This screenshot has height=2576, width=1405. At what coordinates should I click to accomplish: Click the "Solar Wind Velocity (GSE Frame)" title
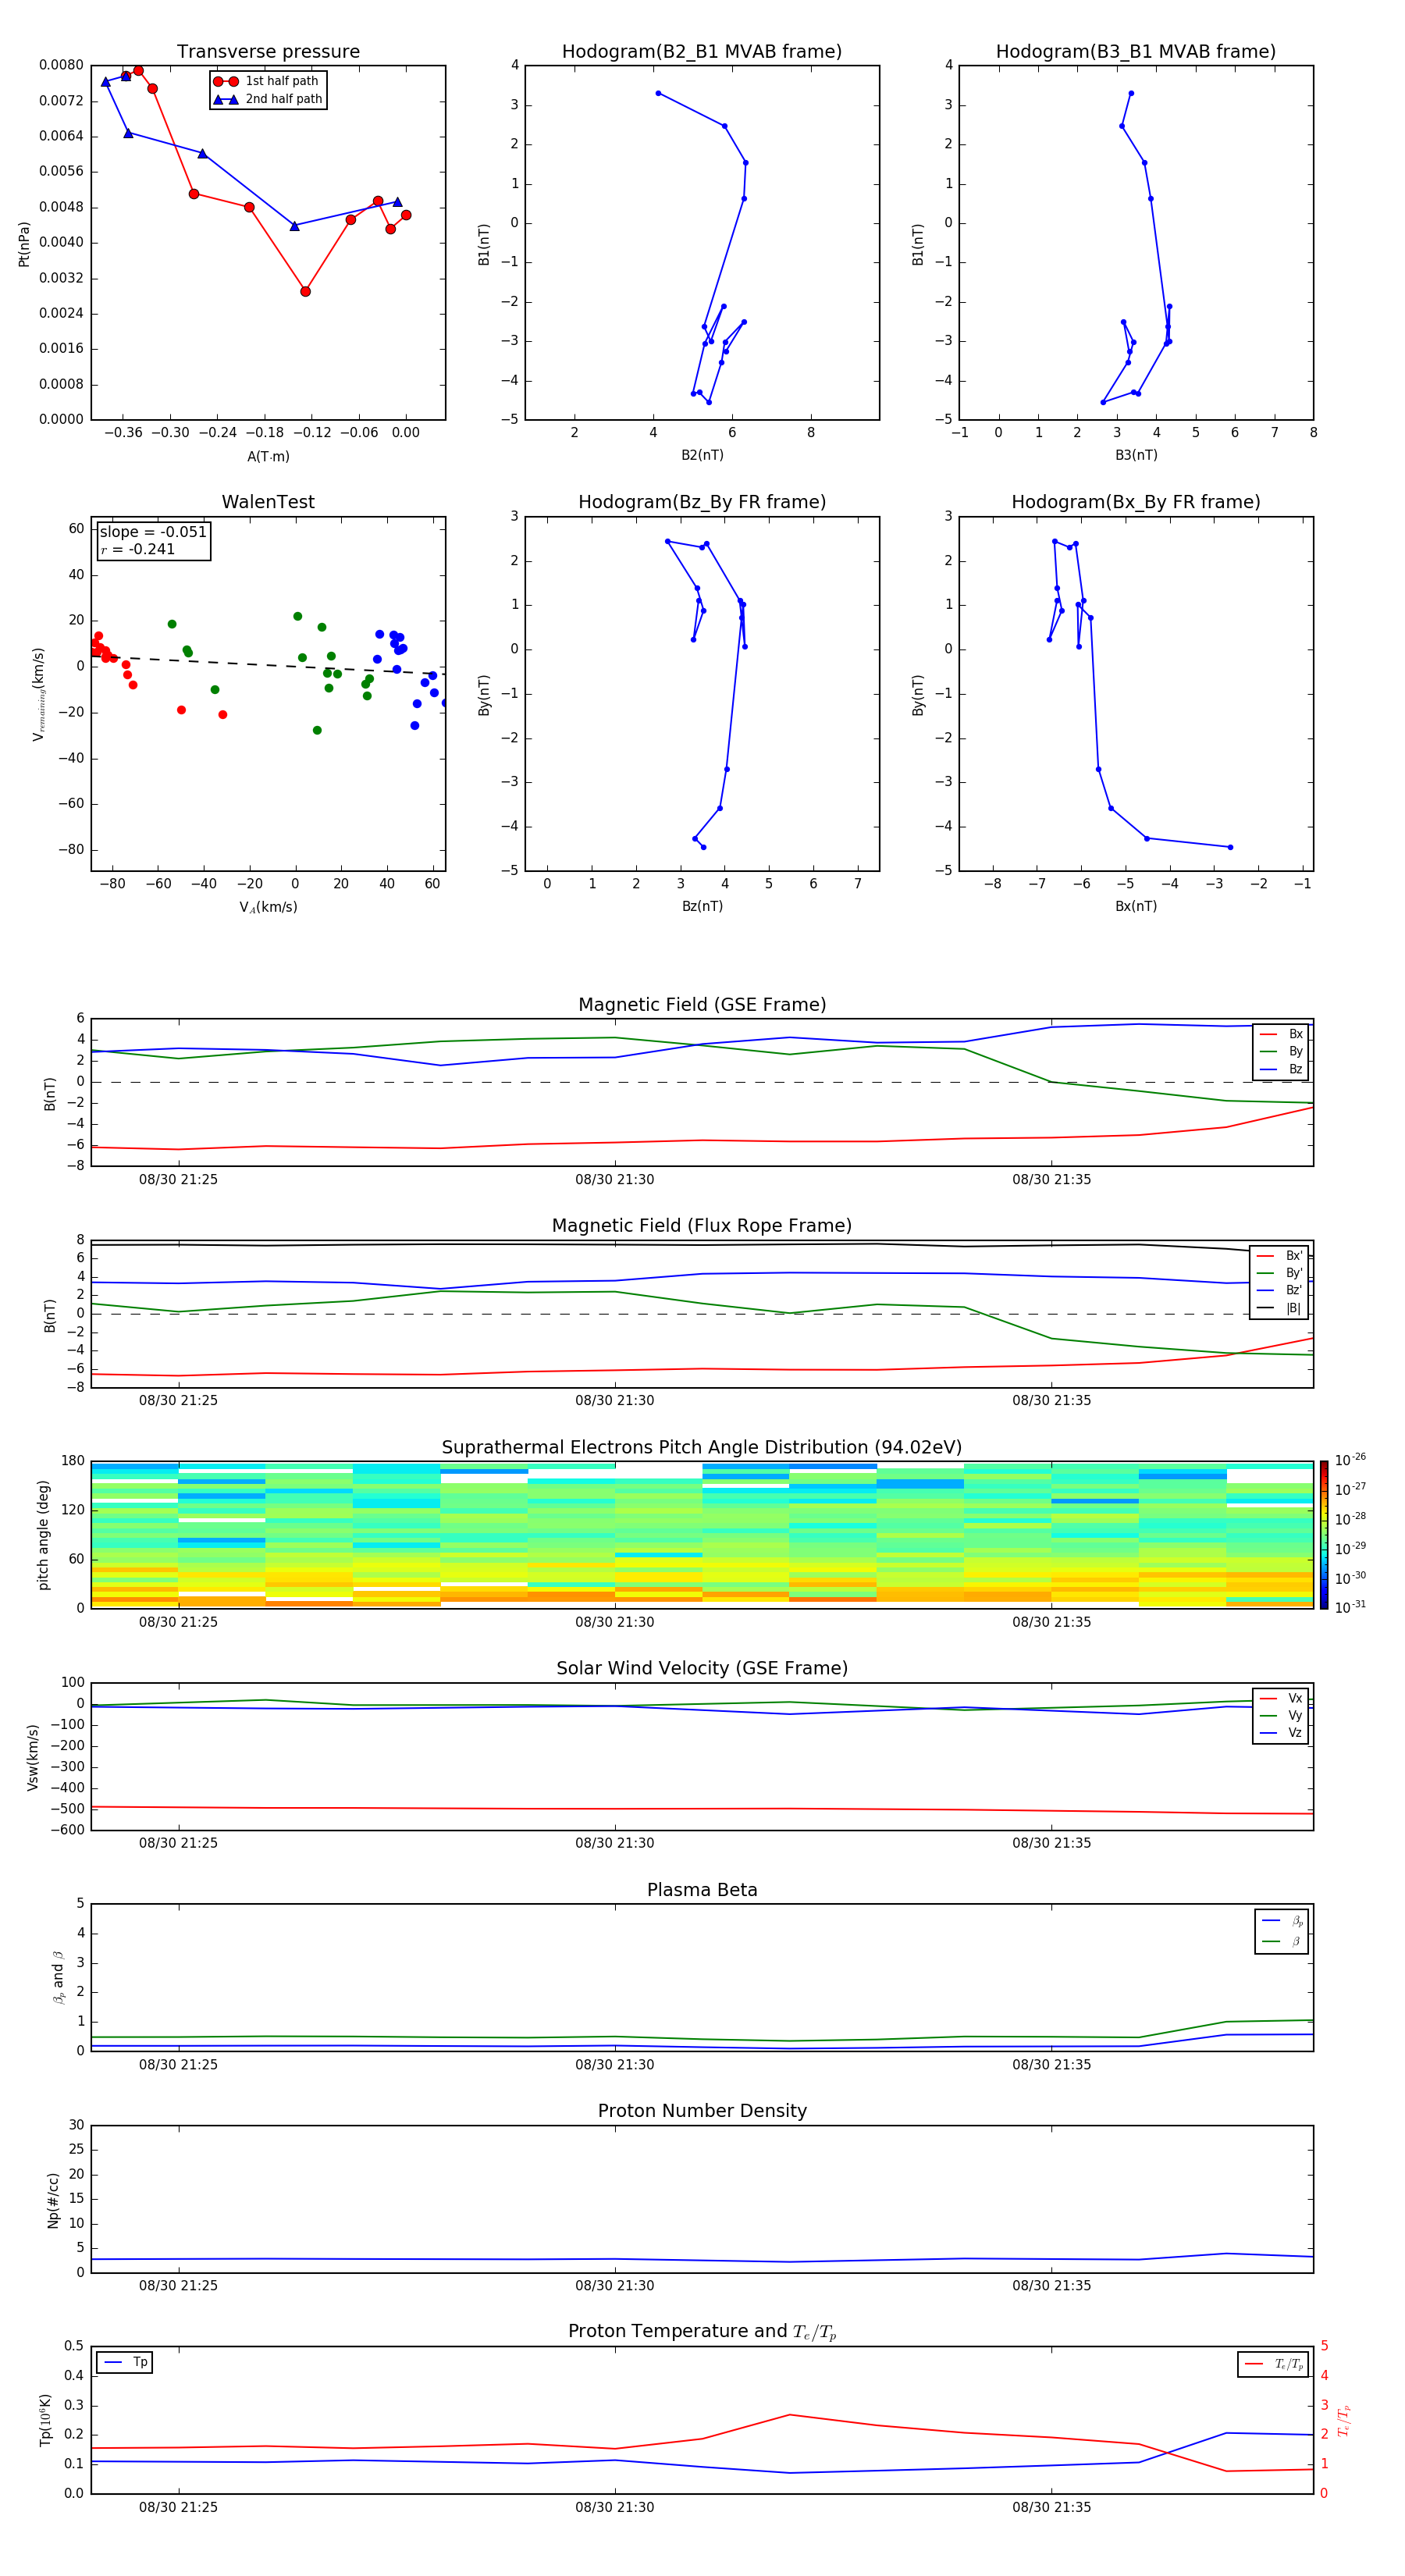point(702,1669)
